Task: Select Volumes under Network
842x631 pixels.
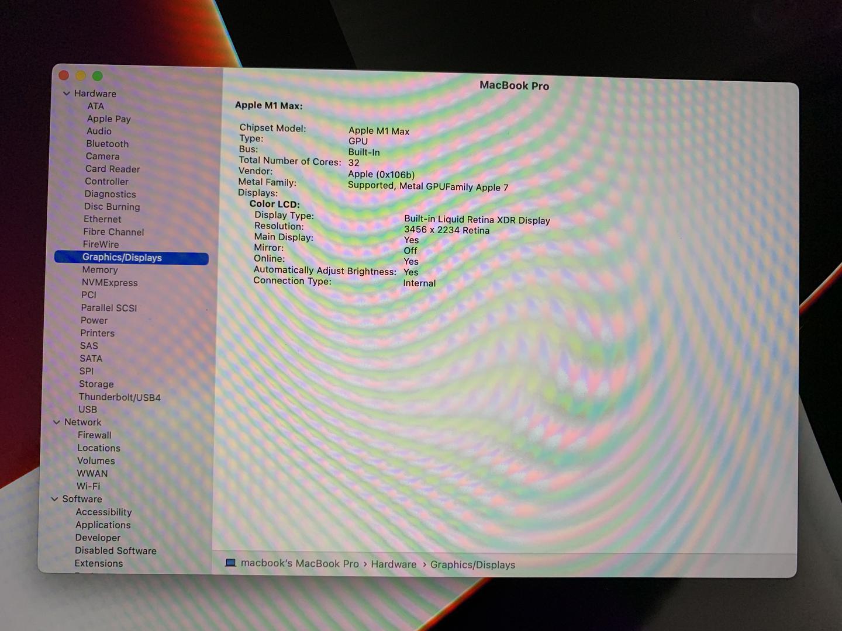Action: pyautogui.click(x=96, y=461)
